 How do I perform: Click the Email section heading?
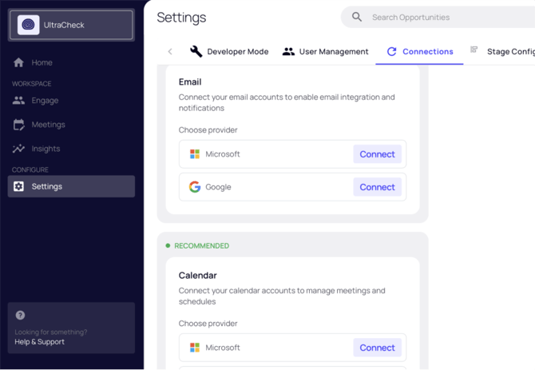coord(190,82)
